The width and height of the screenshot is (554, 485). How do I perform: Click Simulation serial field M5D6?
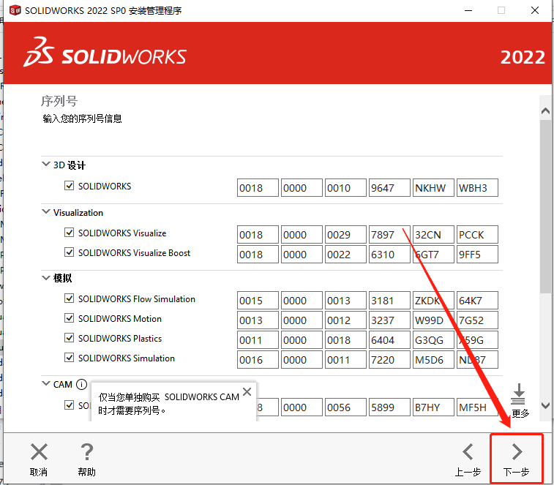pos(433,360)
